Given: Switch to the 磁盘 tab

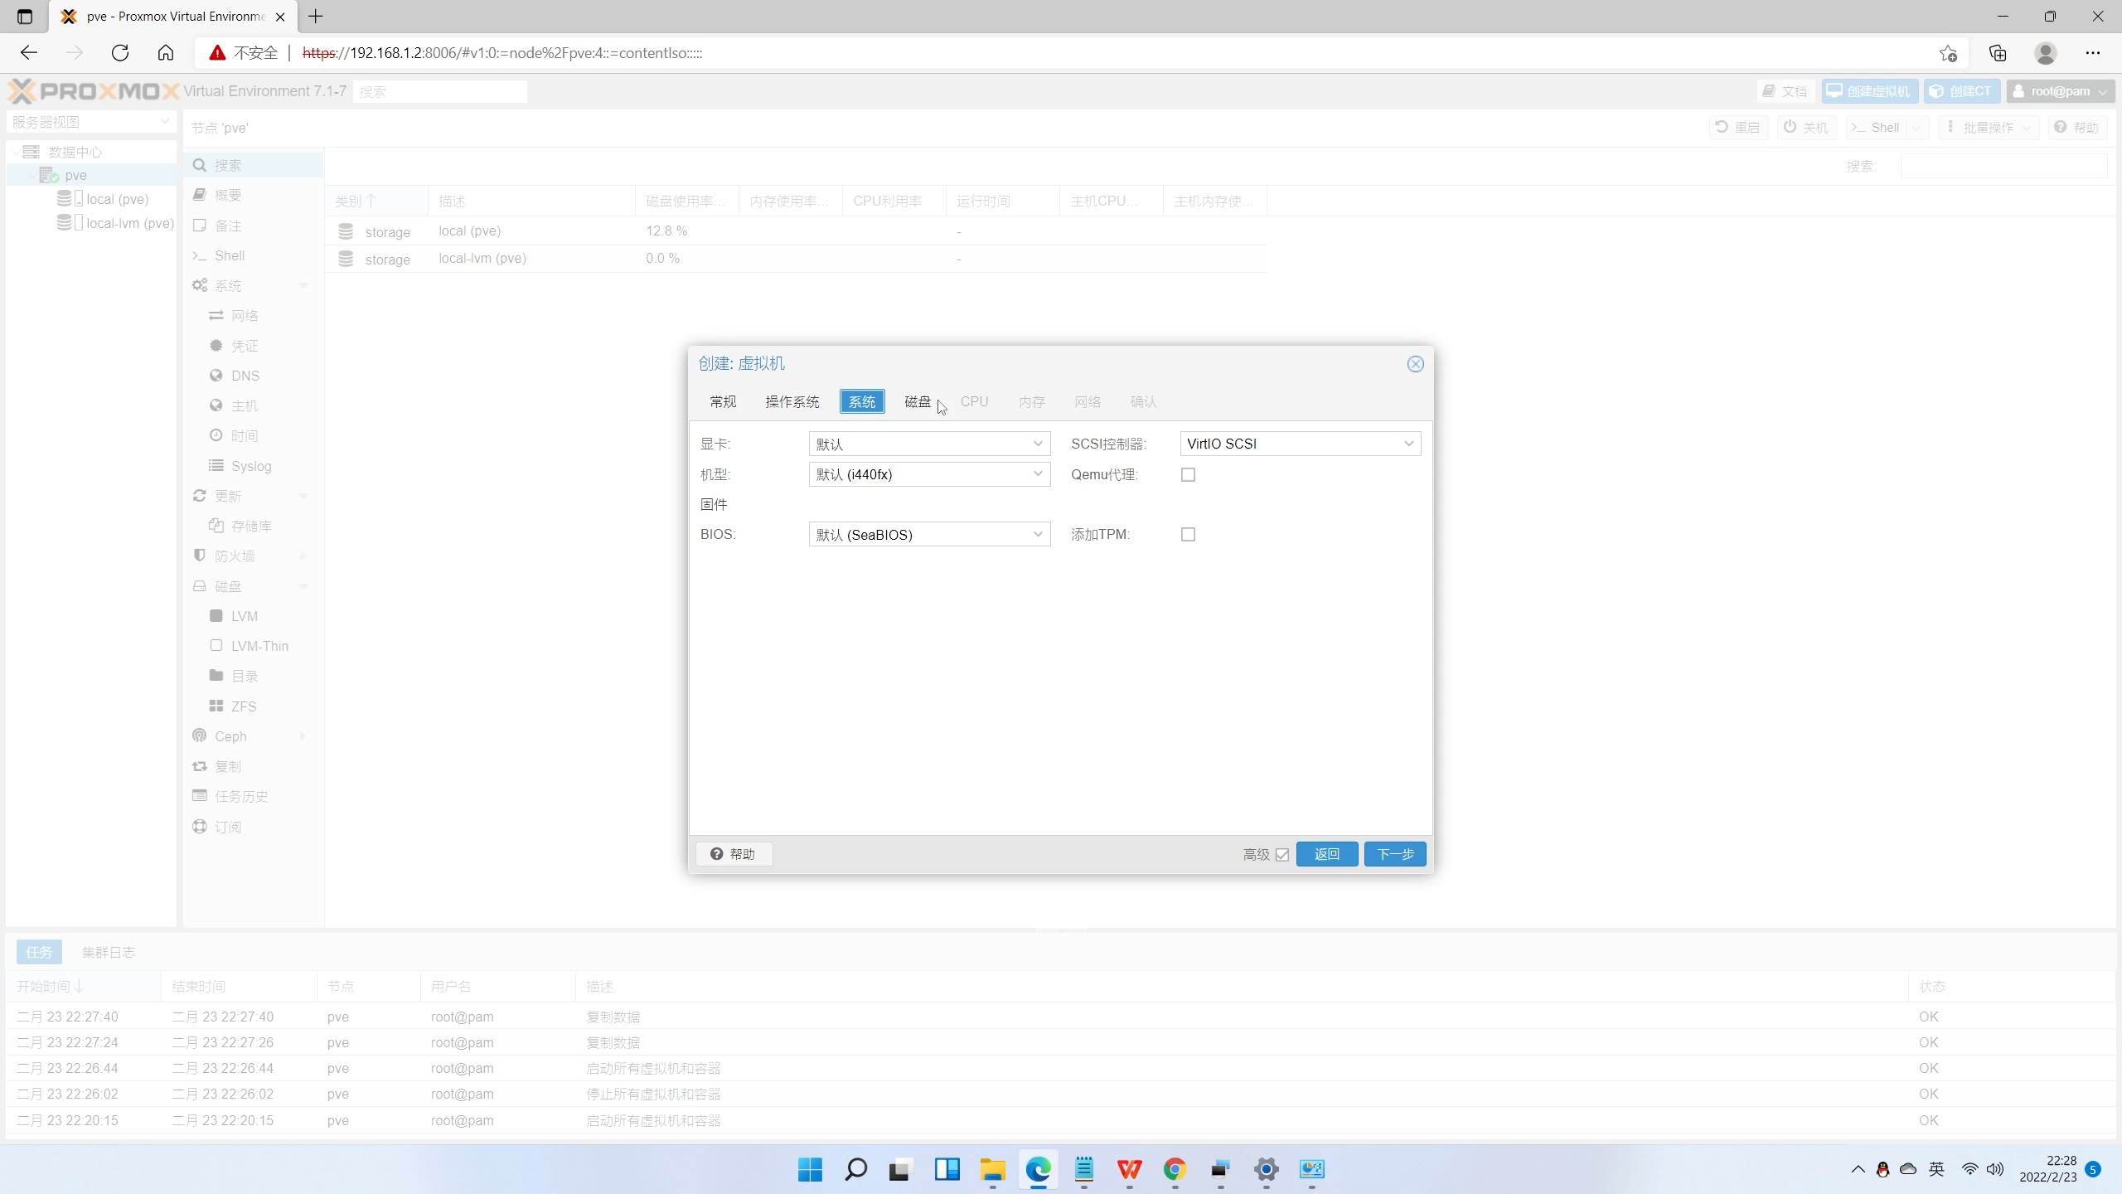Looking at the screenshot, I should [x=917, y=401].
